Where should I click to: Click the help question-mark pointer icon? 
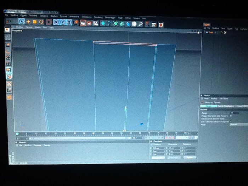coord(147,24)
